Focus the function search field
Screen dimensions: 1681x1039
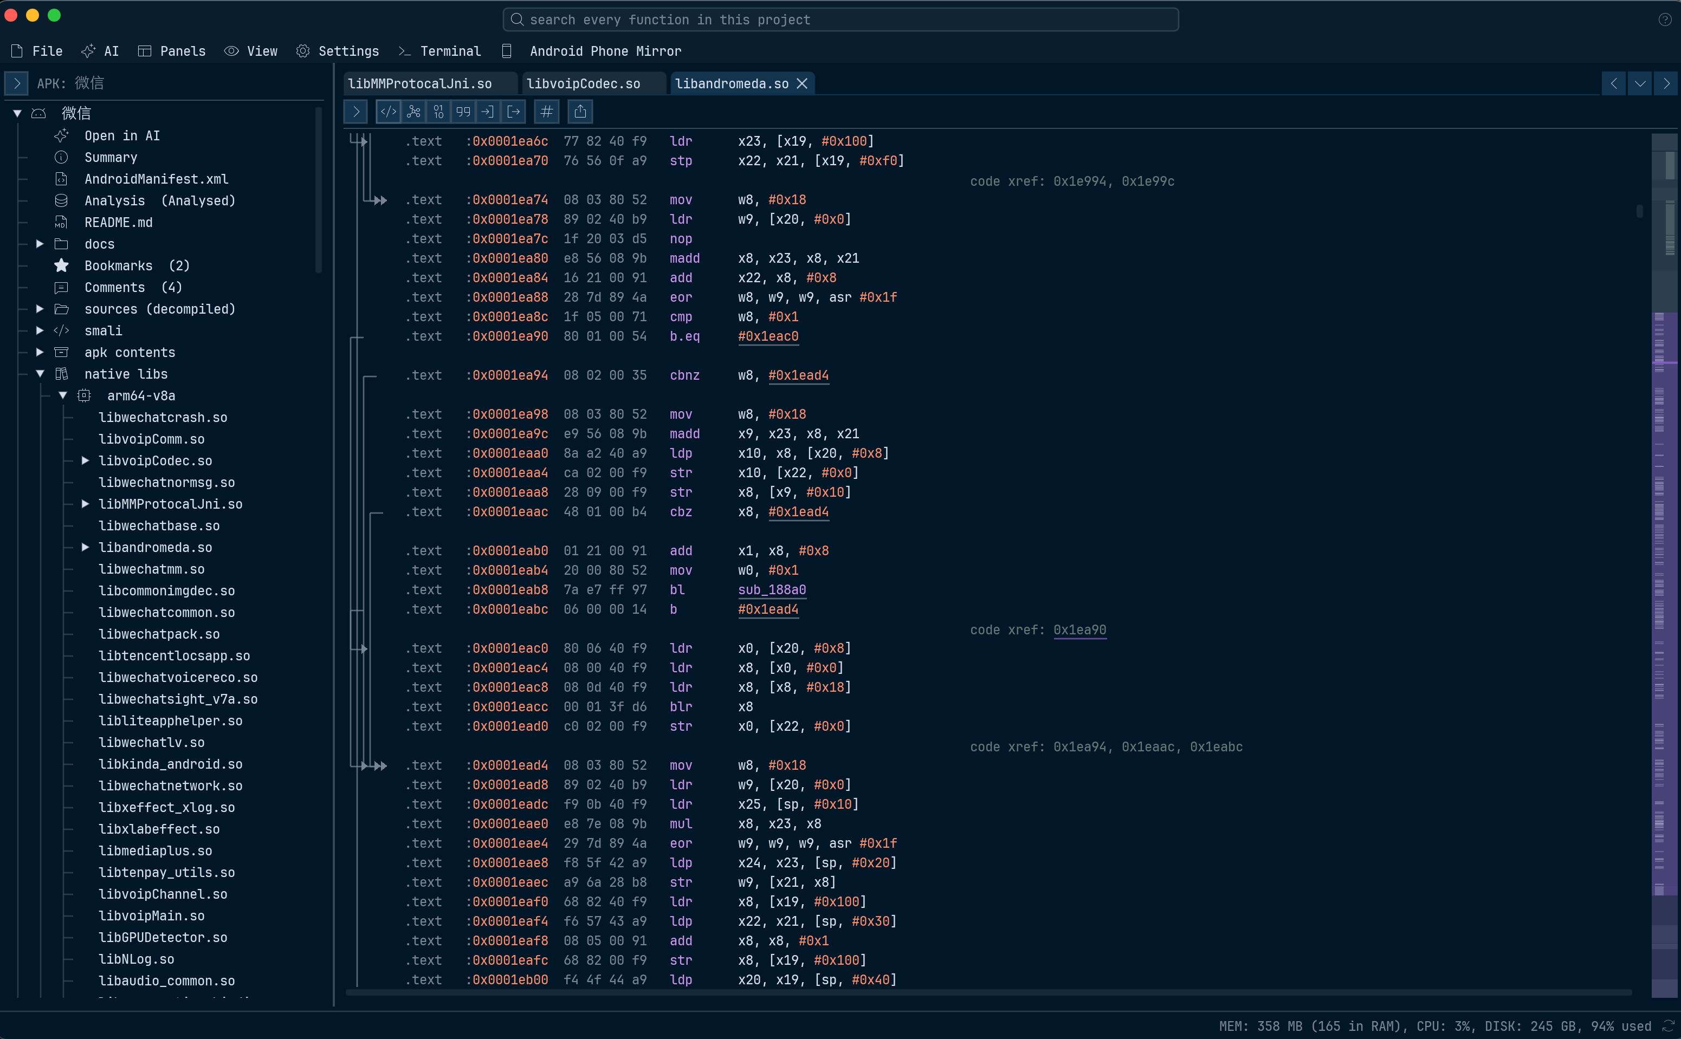point(840,20)
